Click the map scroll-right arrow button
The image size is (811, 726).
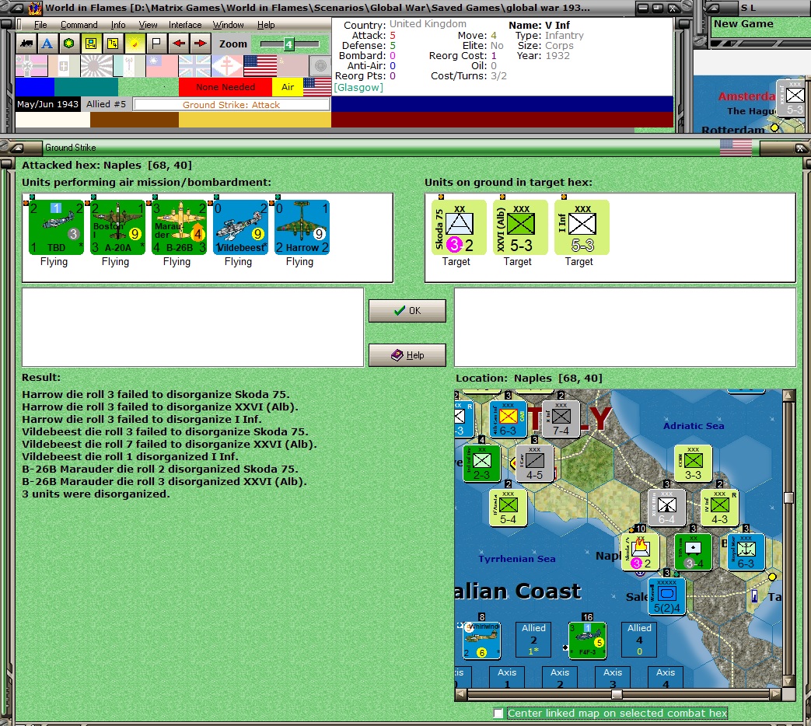click(775, 694)
